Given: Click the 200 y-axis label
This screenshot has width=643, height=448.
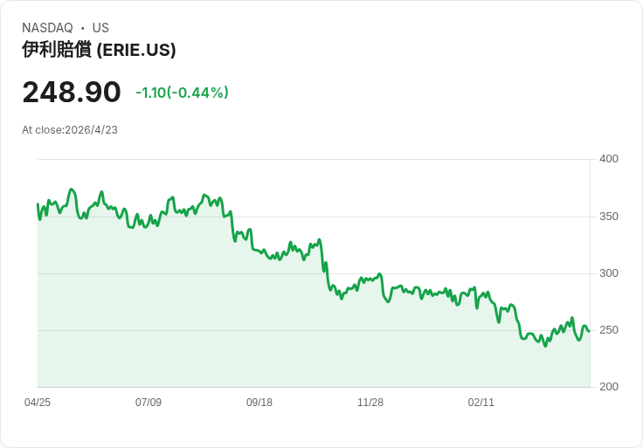Looking at the screenshot, I should (x=609, y=387).
